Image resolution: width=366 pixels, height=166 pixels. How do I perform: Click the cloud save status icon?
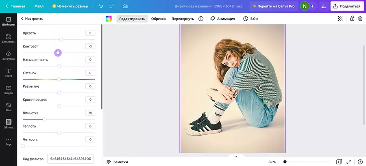(x=125, y=6)
